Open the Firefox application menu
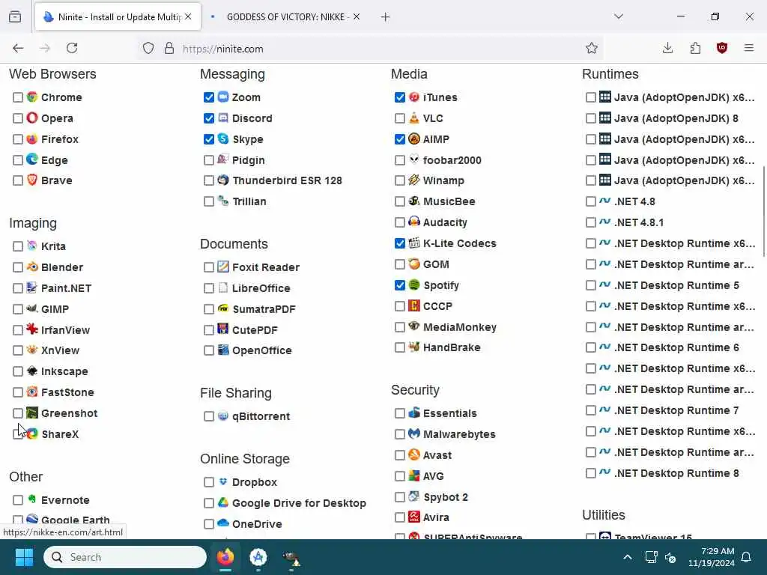This screenshot has height=575, width=767. click(x=749, y=48)
